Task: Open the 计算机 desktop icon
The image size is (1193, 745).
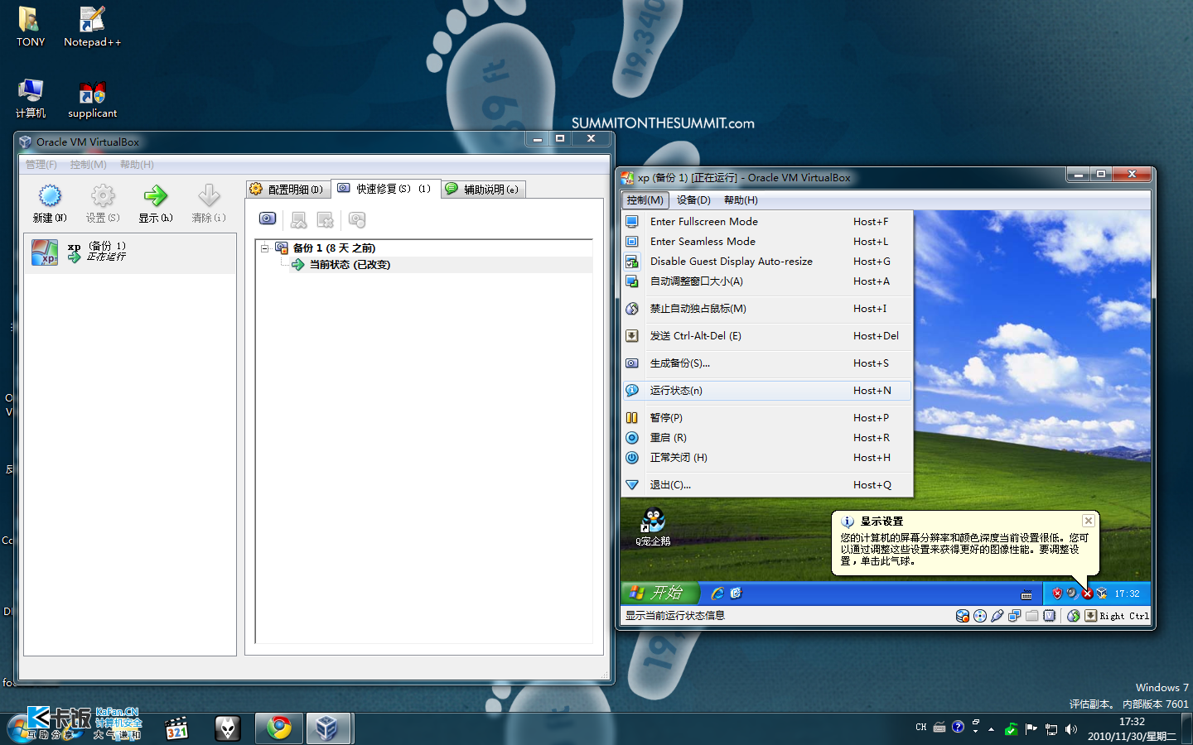Action: coord(31,99)
